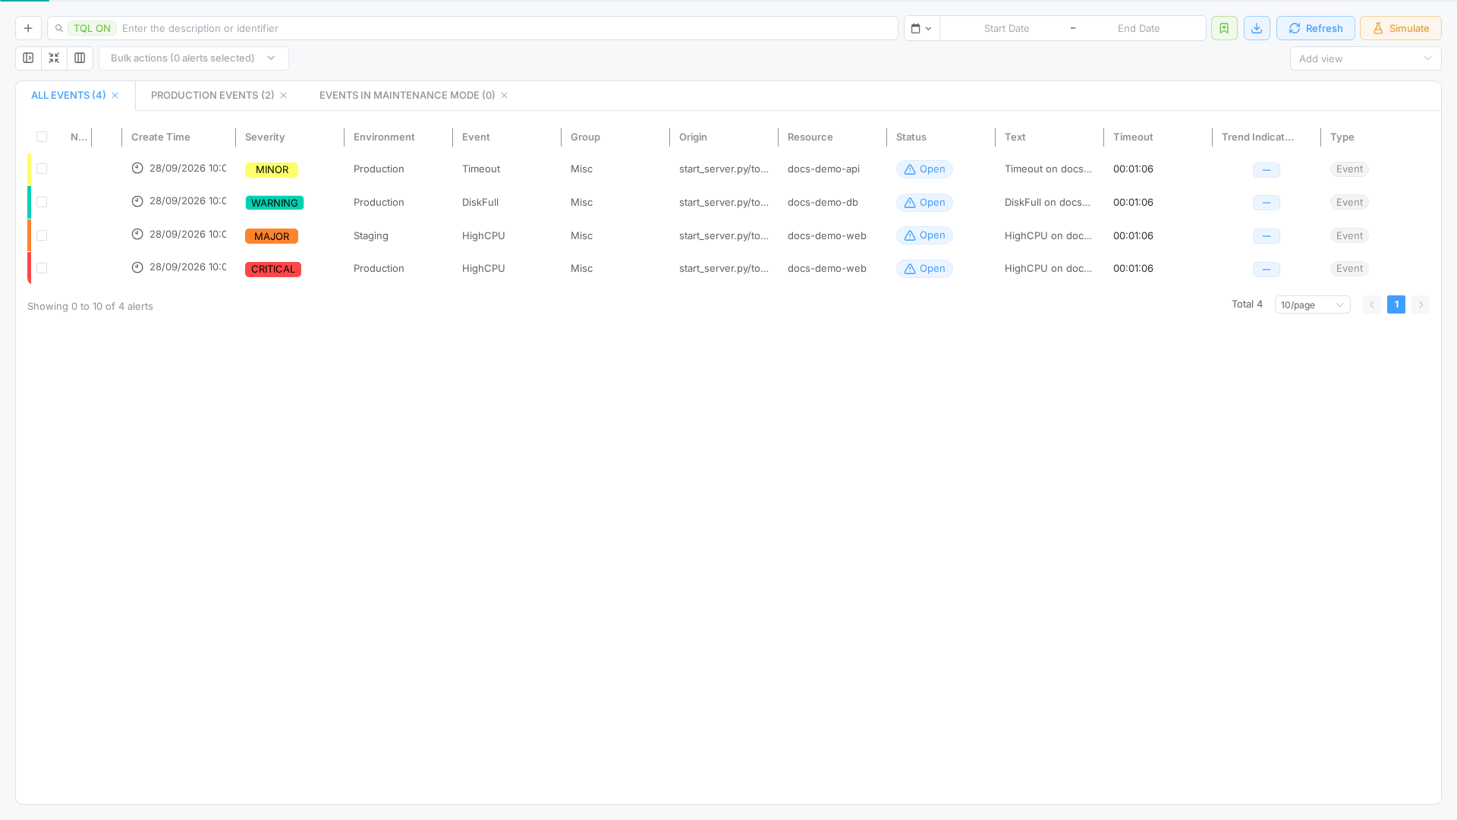Click page number 1 button

coord(1396,304)
